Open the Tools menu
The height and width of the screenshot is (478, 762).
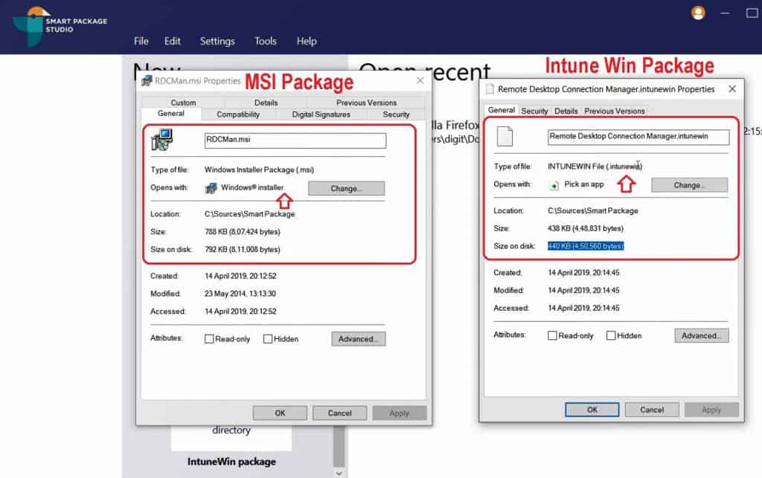[266, 41]
